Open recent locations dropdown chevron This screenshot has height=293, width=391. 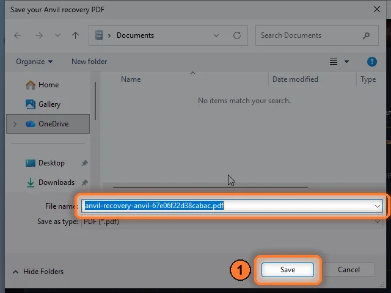click(x=57, y=35)
